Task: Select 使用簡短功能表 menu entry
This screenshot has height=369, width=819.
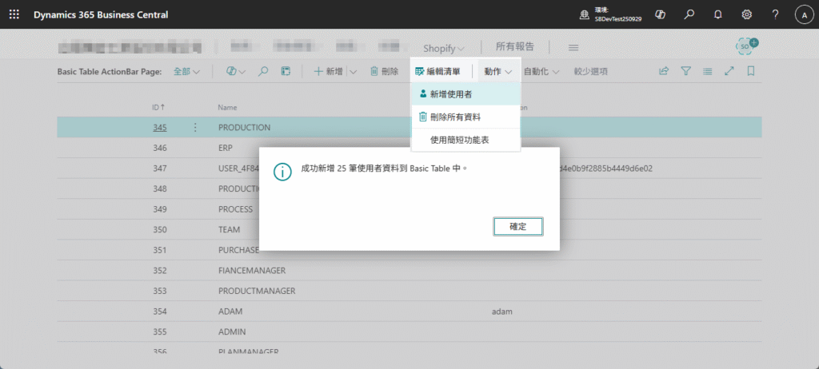Action: point(466,140)
